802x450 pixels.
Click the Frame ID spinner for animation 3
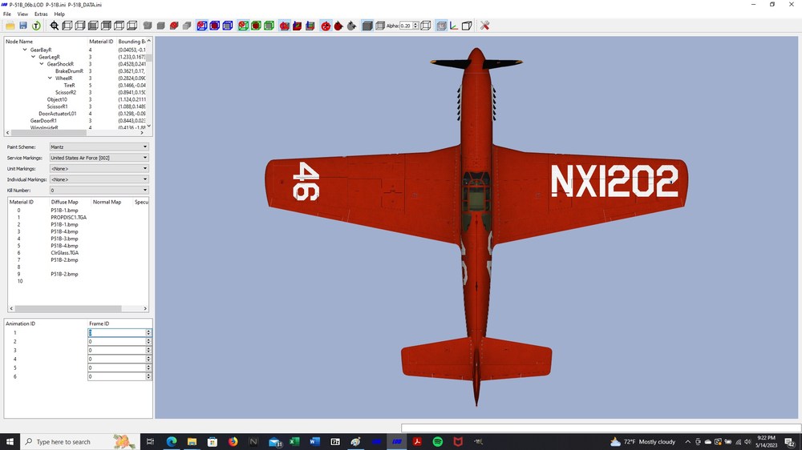(x=149, y=351)
